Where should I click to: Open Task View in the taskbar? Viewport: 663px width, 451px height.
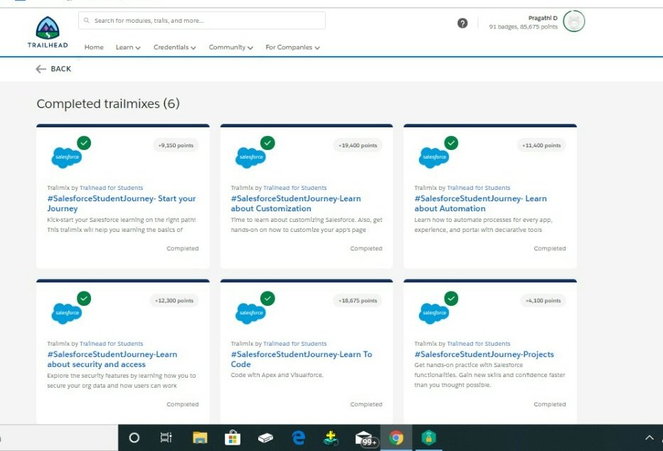point(166,438)
